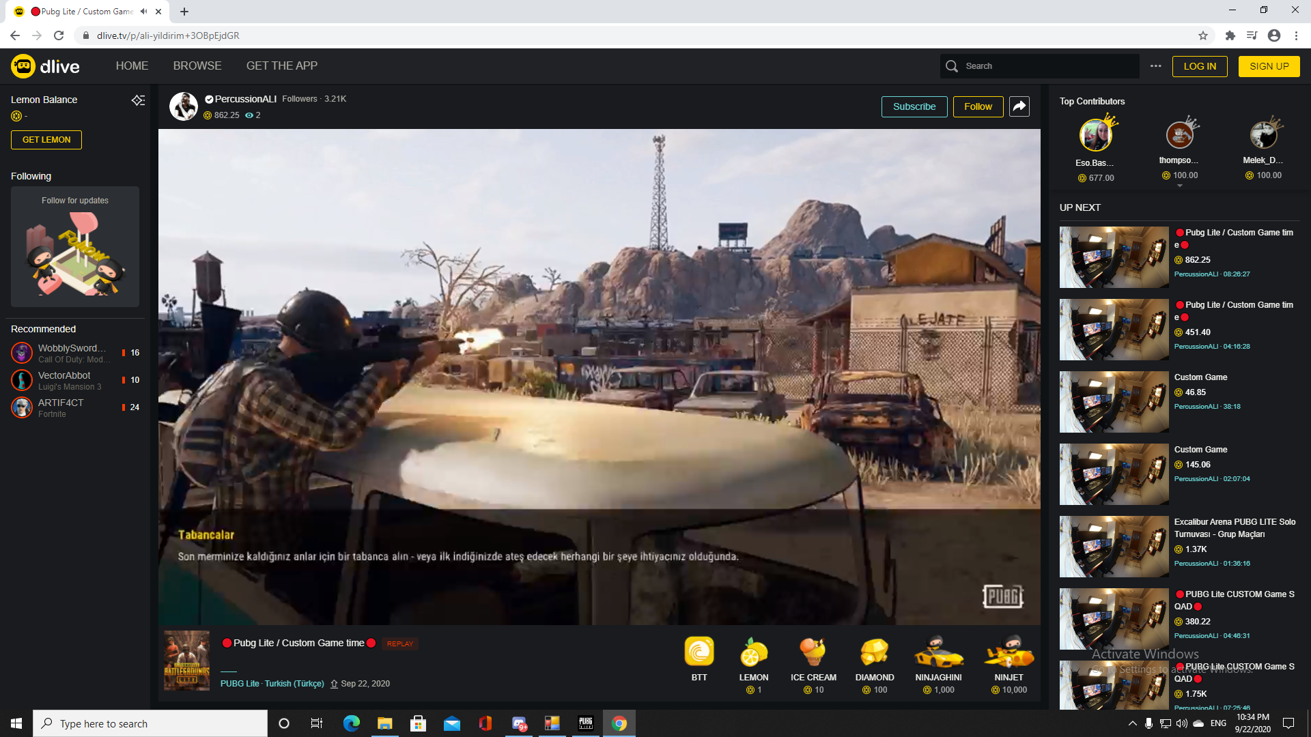This screenshot has width=1311, height=737.
Task: Click the share arrow icon
Action: [1019, 106]
